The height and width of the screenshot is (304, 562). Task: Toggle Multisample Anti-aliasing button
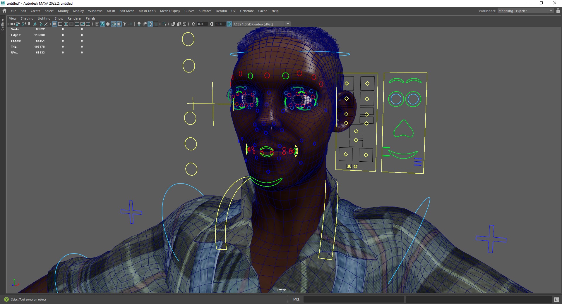click(150, 24)
